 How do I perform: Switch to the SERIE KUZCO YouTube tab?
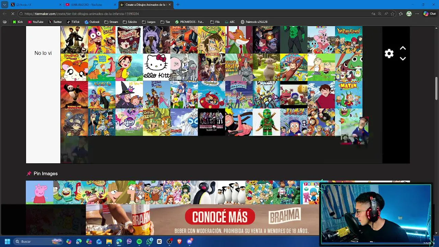91,5
